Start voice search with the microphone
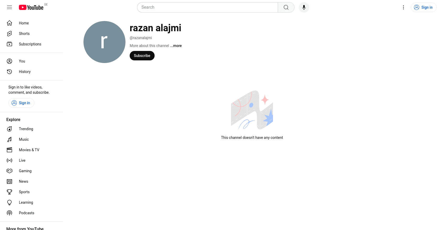This screenshot has width=441, height=230. pyautogui.click(x=304, y=7)
